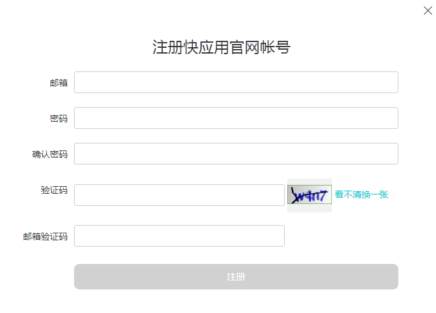The width and height of the screenshot is (436, 313).
Task: Click the 看不清换一张 refresh link
Action: click(x=361, y=194)
